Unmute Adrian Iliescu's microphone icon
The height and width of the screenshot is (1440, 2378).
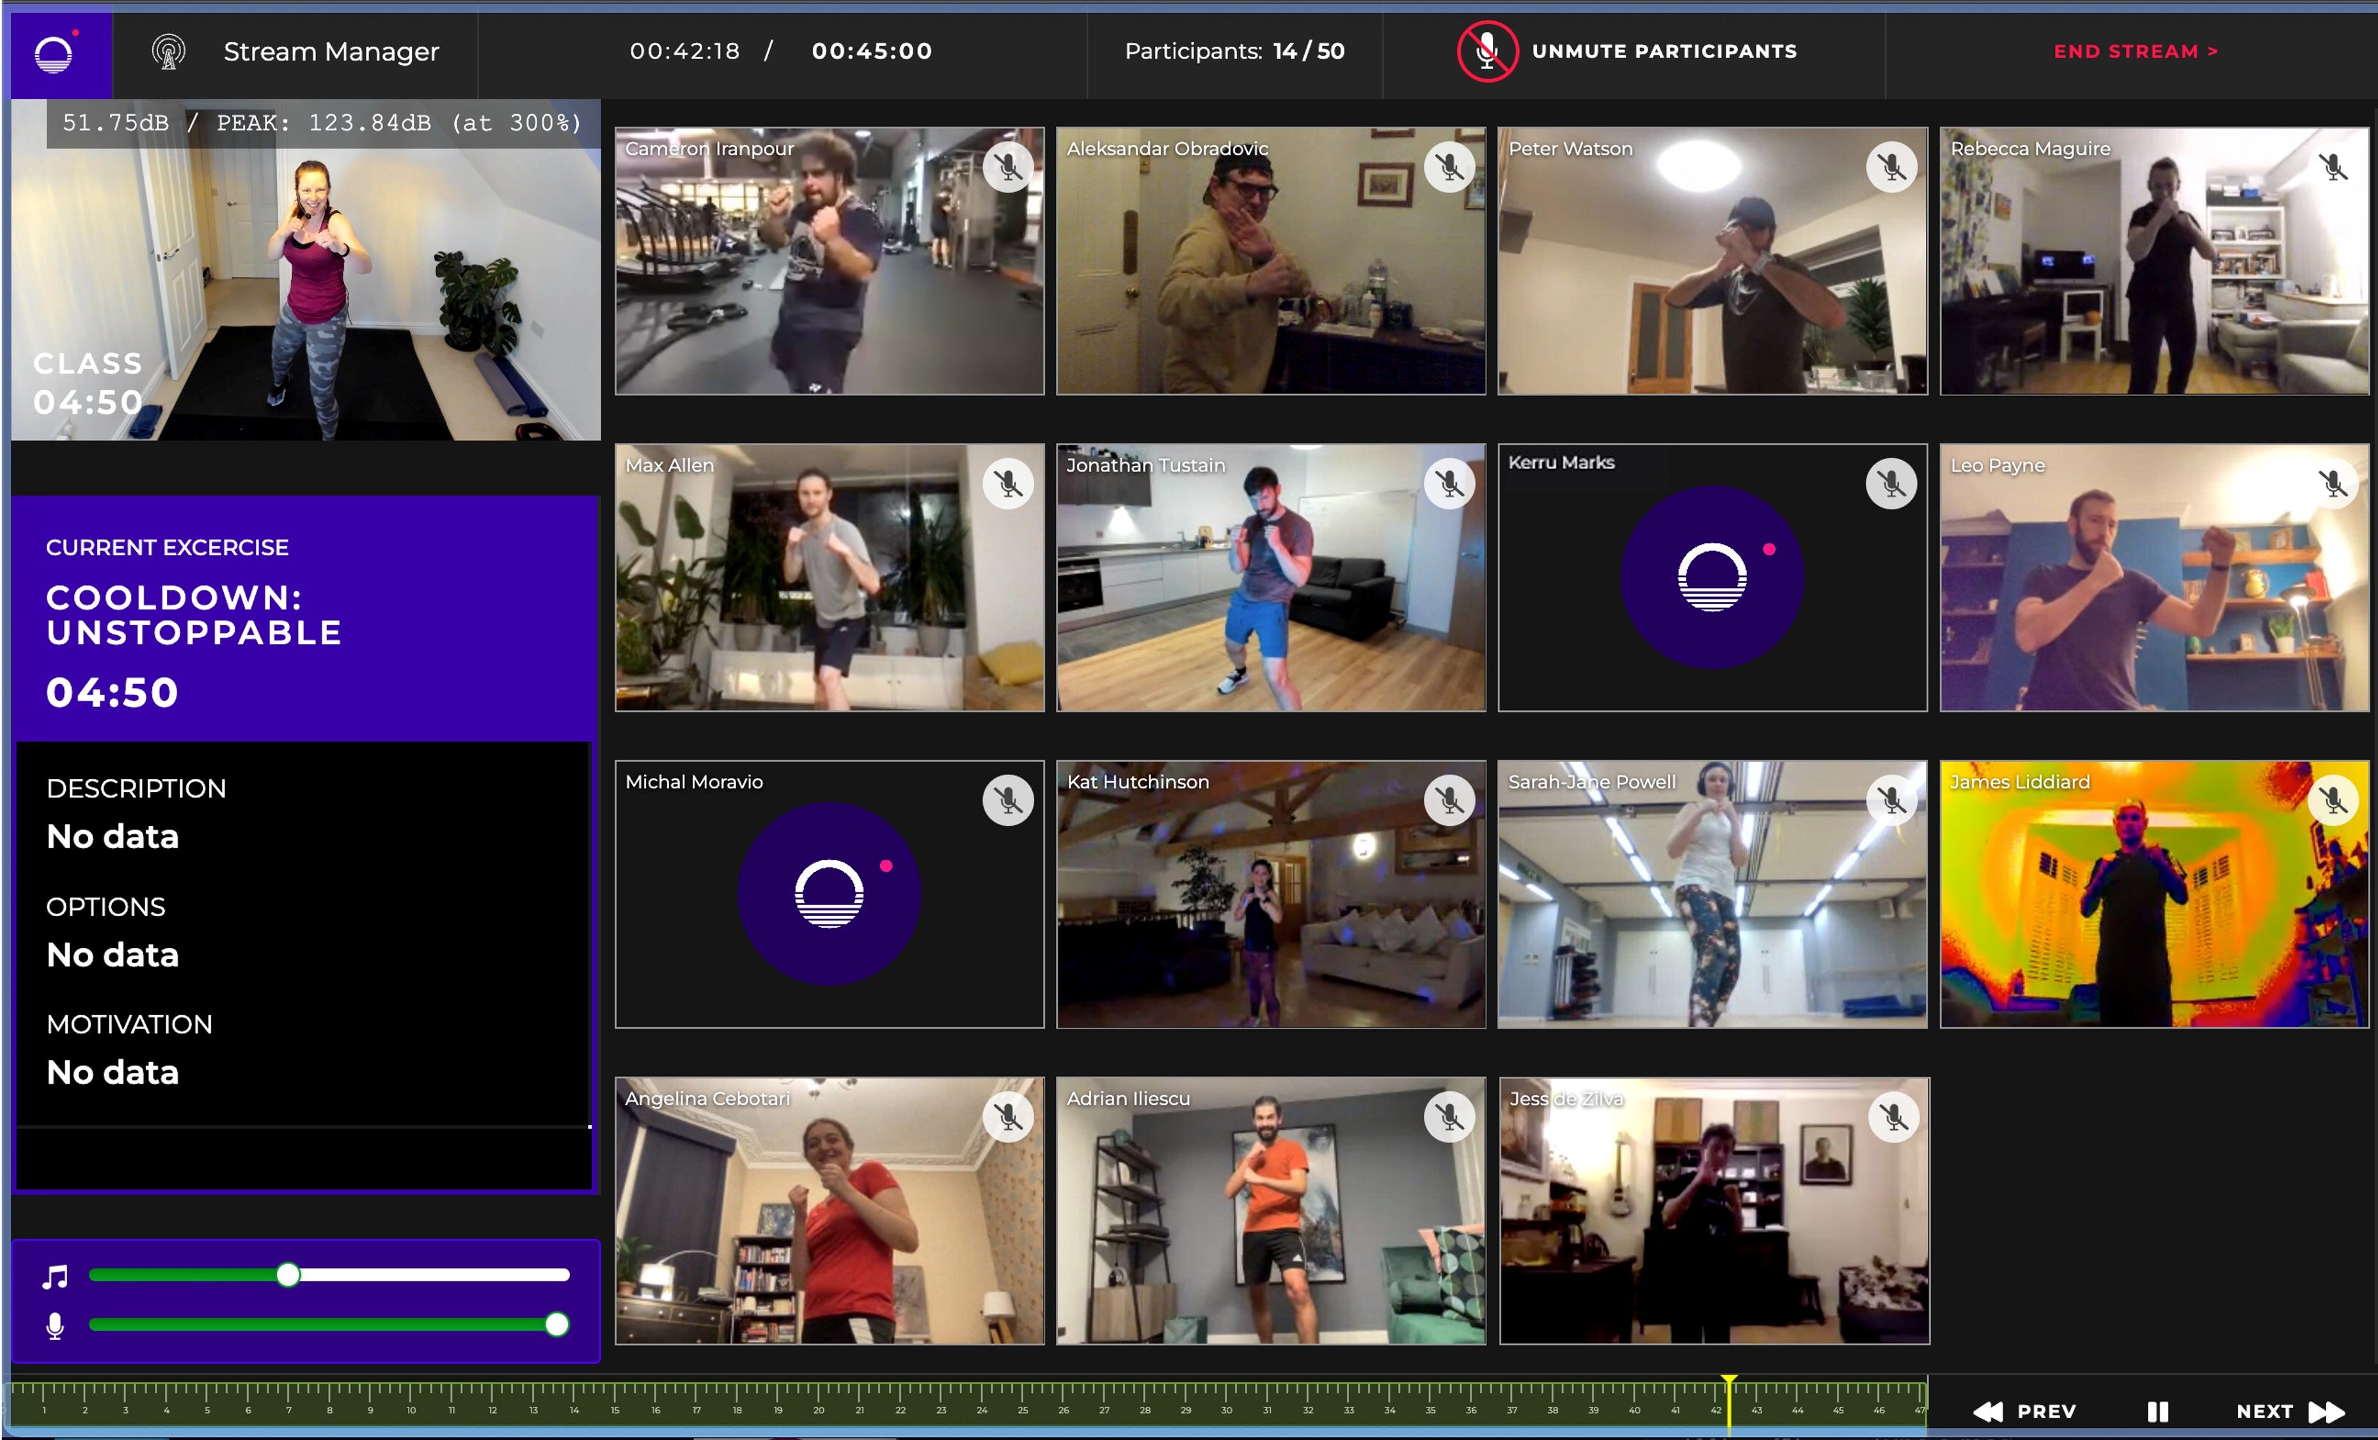click(1449, 1117)
